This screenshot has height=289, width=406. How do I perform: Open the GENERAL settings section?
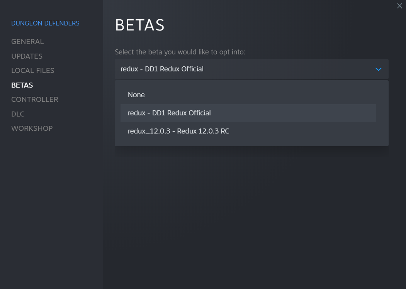pos(27,42)
